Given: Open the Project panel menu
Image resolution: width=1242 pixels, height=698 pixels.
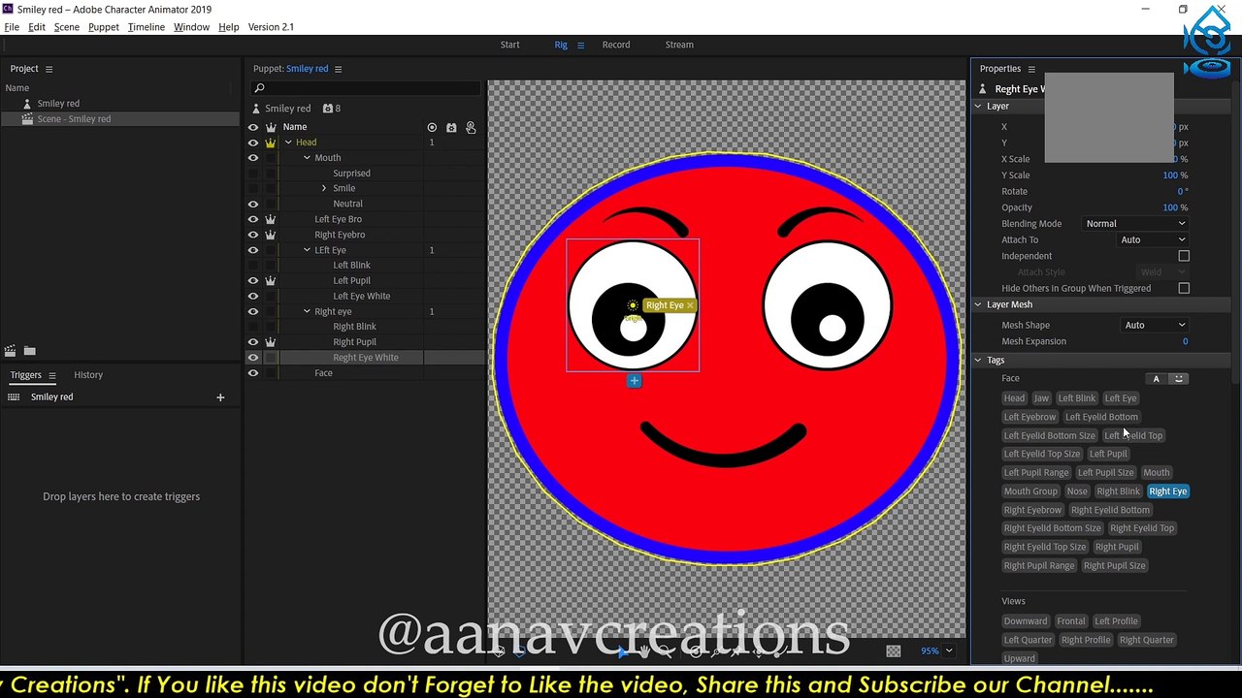Looking at the screenshot, I should pyautogui.click(x=49, y=69).
